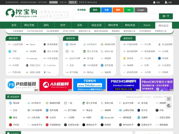Open the PB2345模板网 banner
This screenshot has width=179, height=134.
123,85
